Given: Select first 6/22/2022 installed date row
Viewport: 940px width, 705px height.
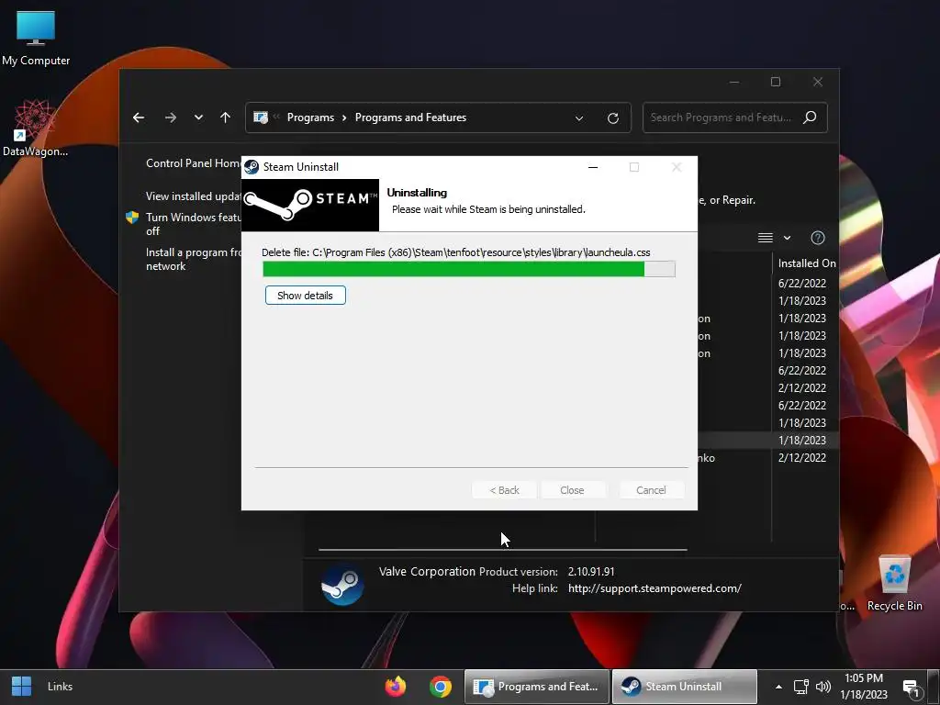Looking at the screenshot, I should tap(802, 284).
